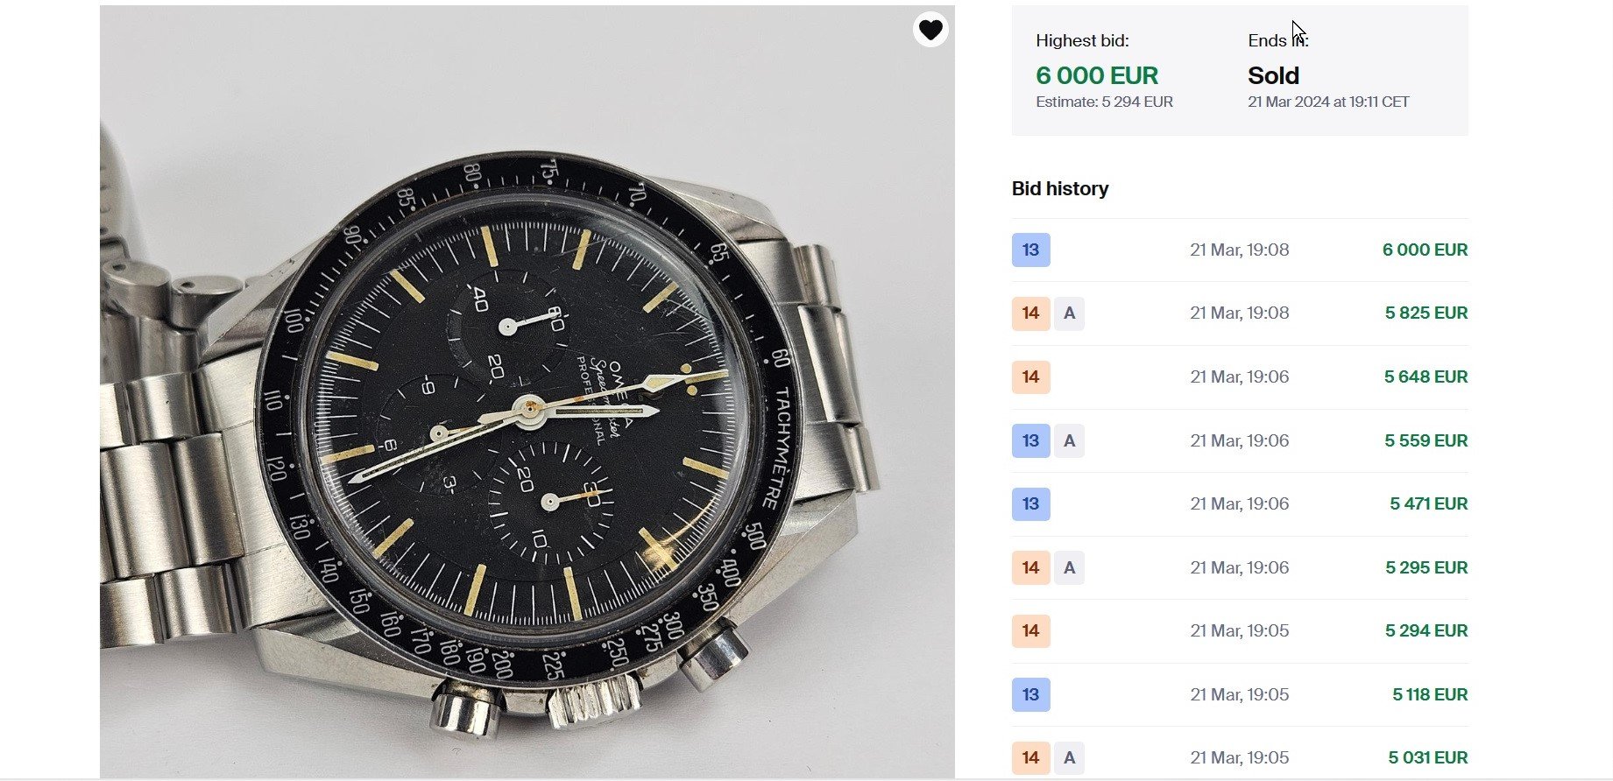The image size is (1613, 781).
Task: Click the A autobid badge on the 5 825 EUR row
Action: point(1069,313)
